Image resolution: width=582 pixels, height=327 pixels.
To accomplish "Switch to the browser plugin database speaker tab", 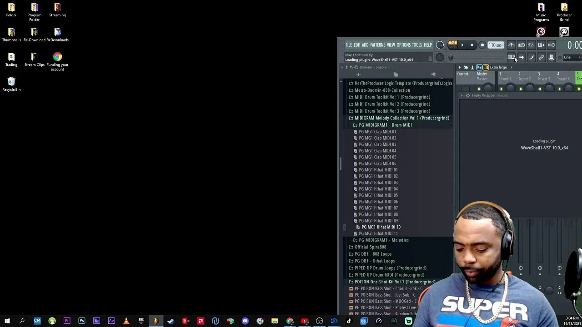I will 433,74.
